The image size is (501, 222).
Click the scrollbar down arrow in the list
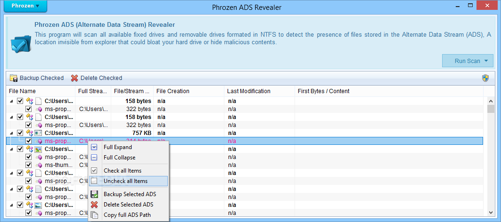coord(491,212)
